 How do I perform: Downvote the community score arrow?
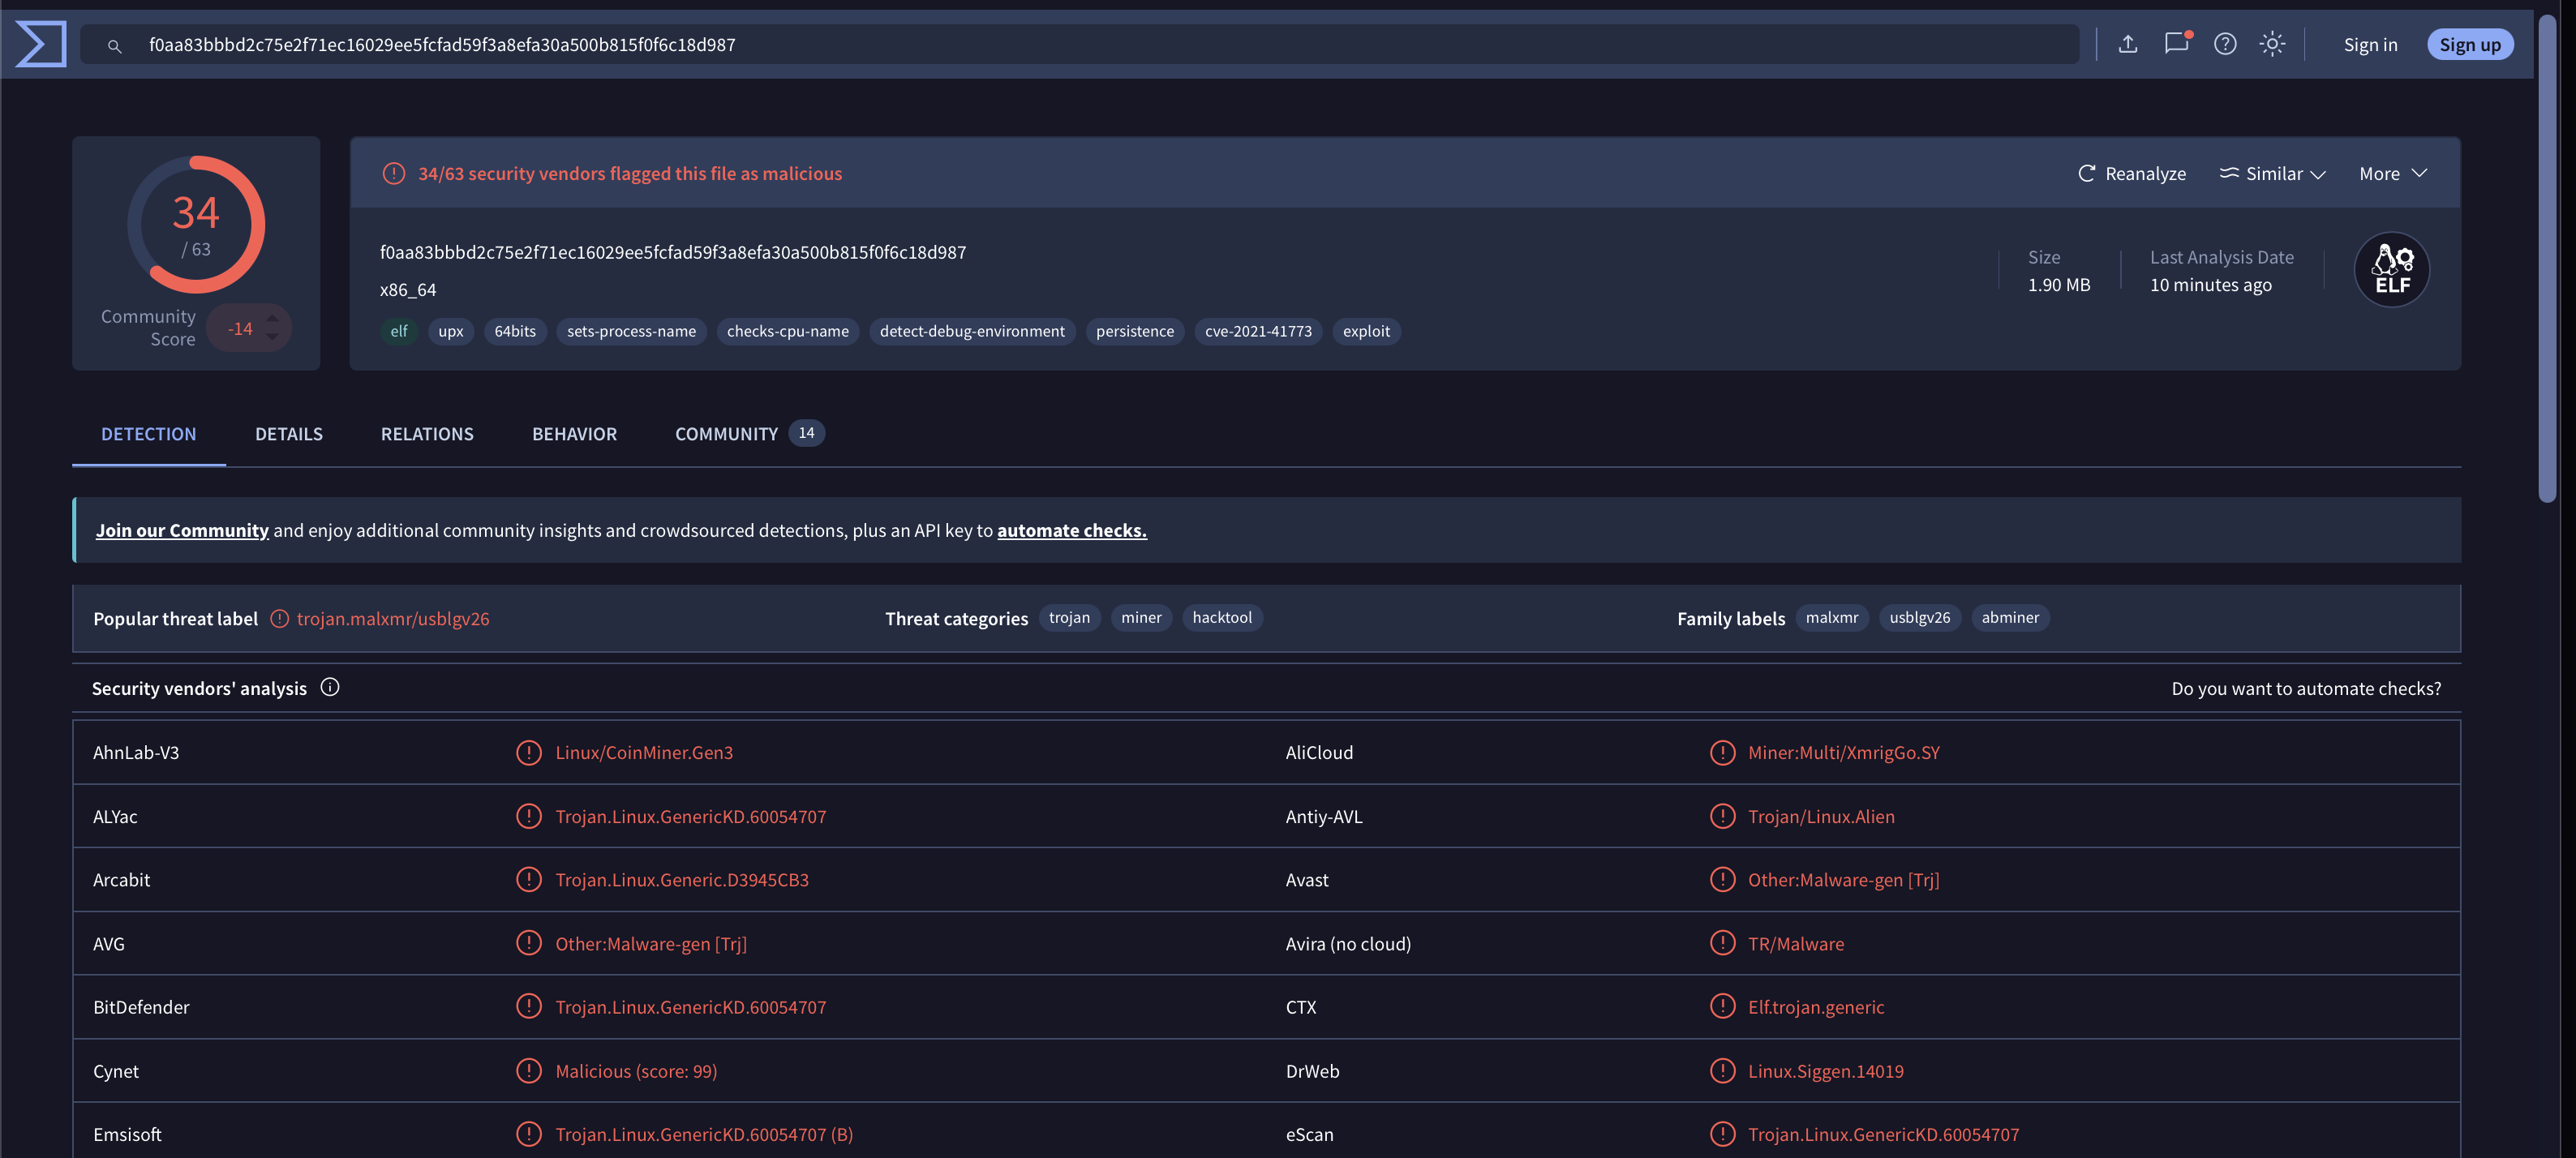click(x=272, y=338)
